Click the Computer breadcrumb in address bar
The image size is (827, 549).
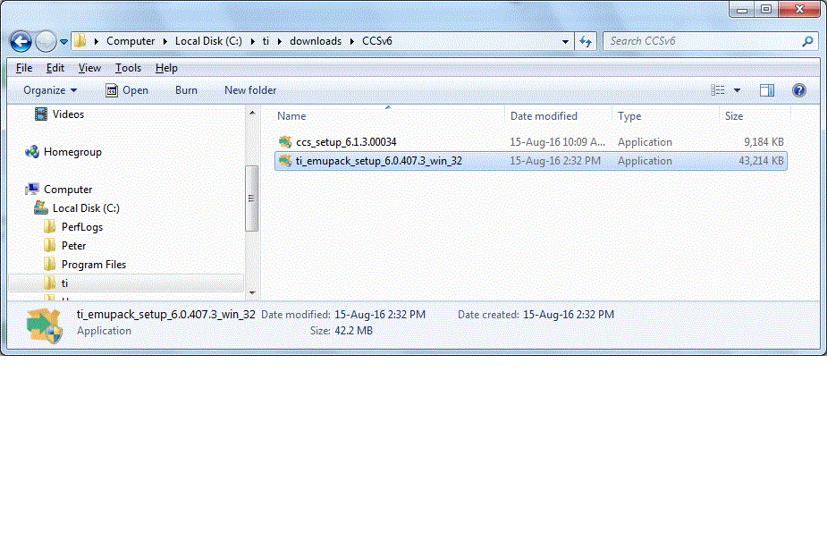coord(131,40)
